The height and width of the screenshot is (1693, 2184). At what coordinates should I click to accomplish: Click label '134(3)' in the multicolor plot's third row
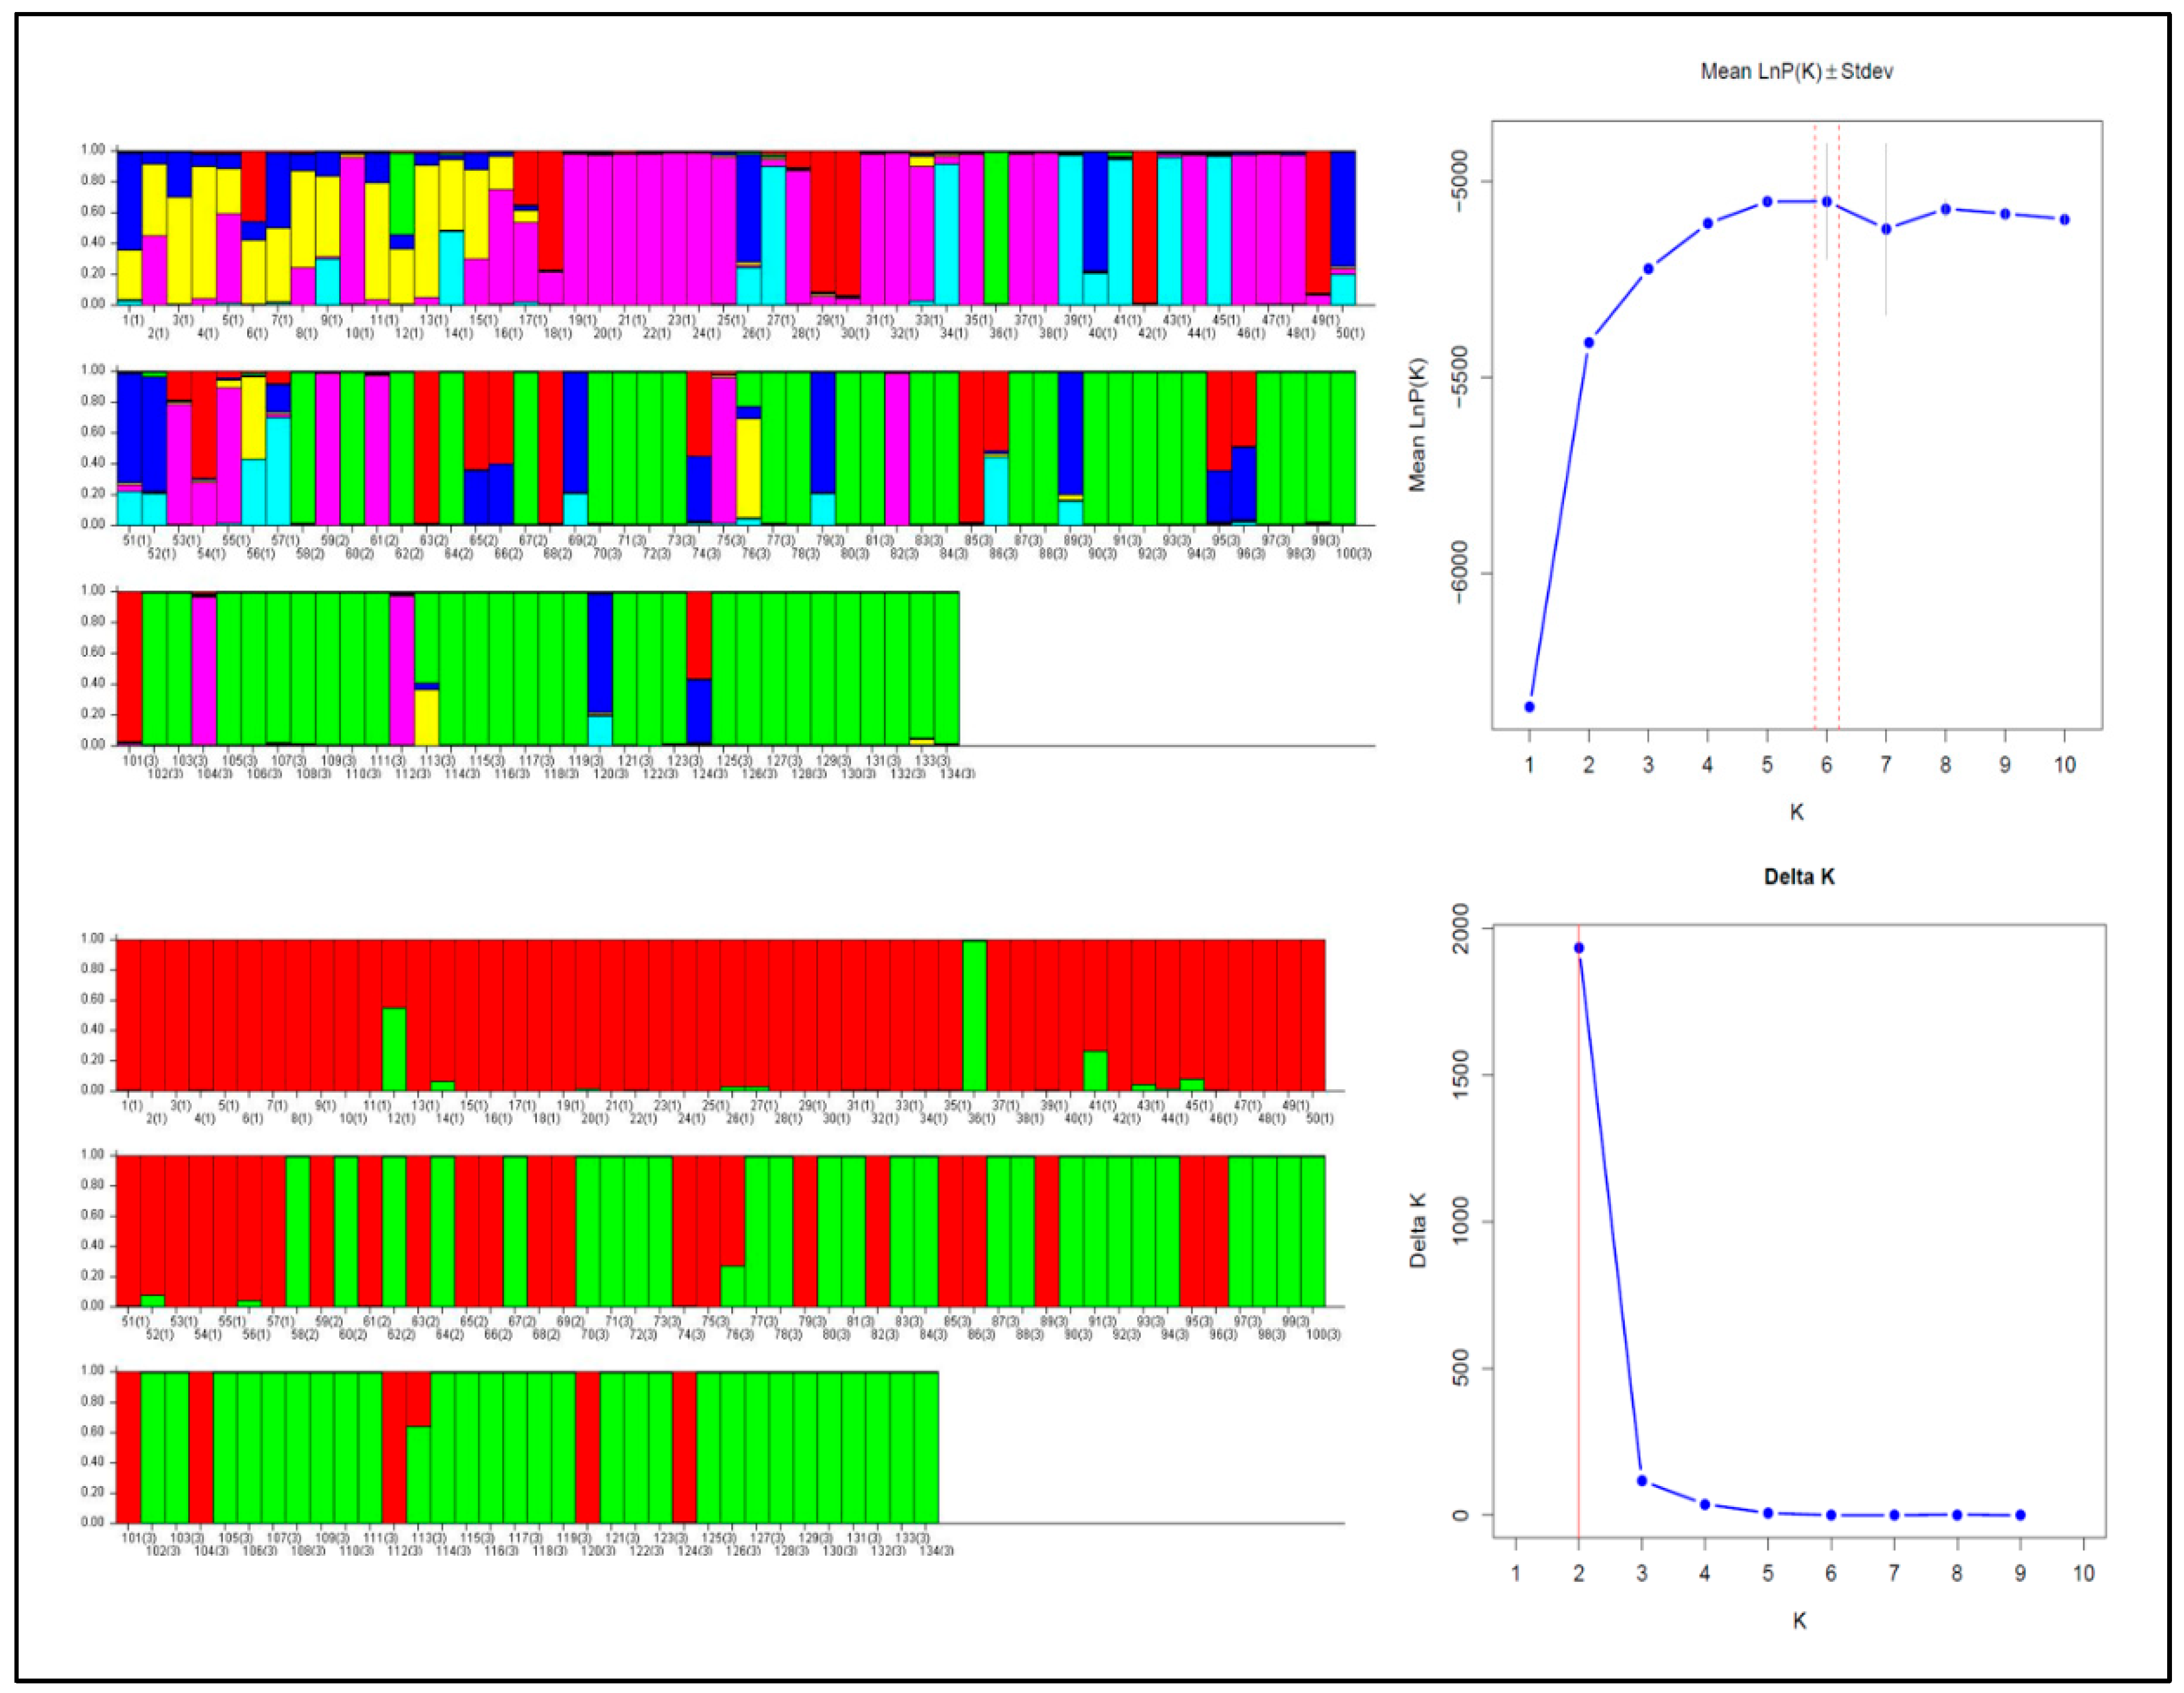coord(957,774)
